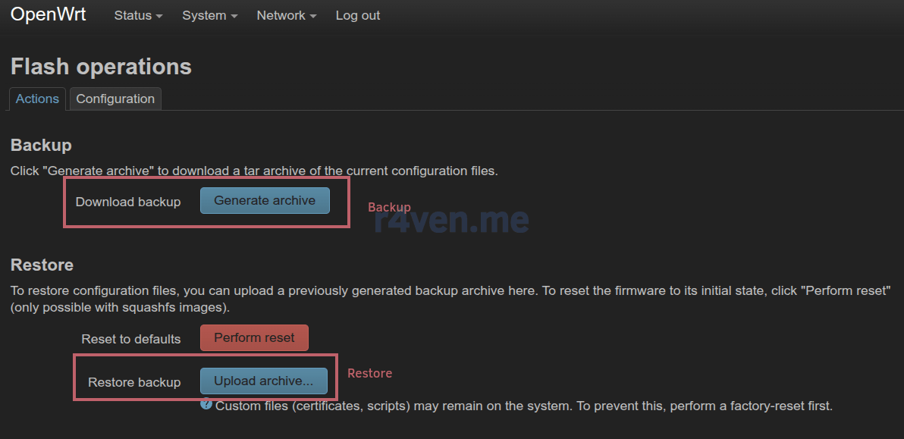Viewport: 904px width, 439px height.
Task: Open the Status dropdown menu
Action: pos(138,16)
